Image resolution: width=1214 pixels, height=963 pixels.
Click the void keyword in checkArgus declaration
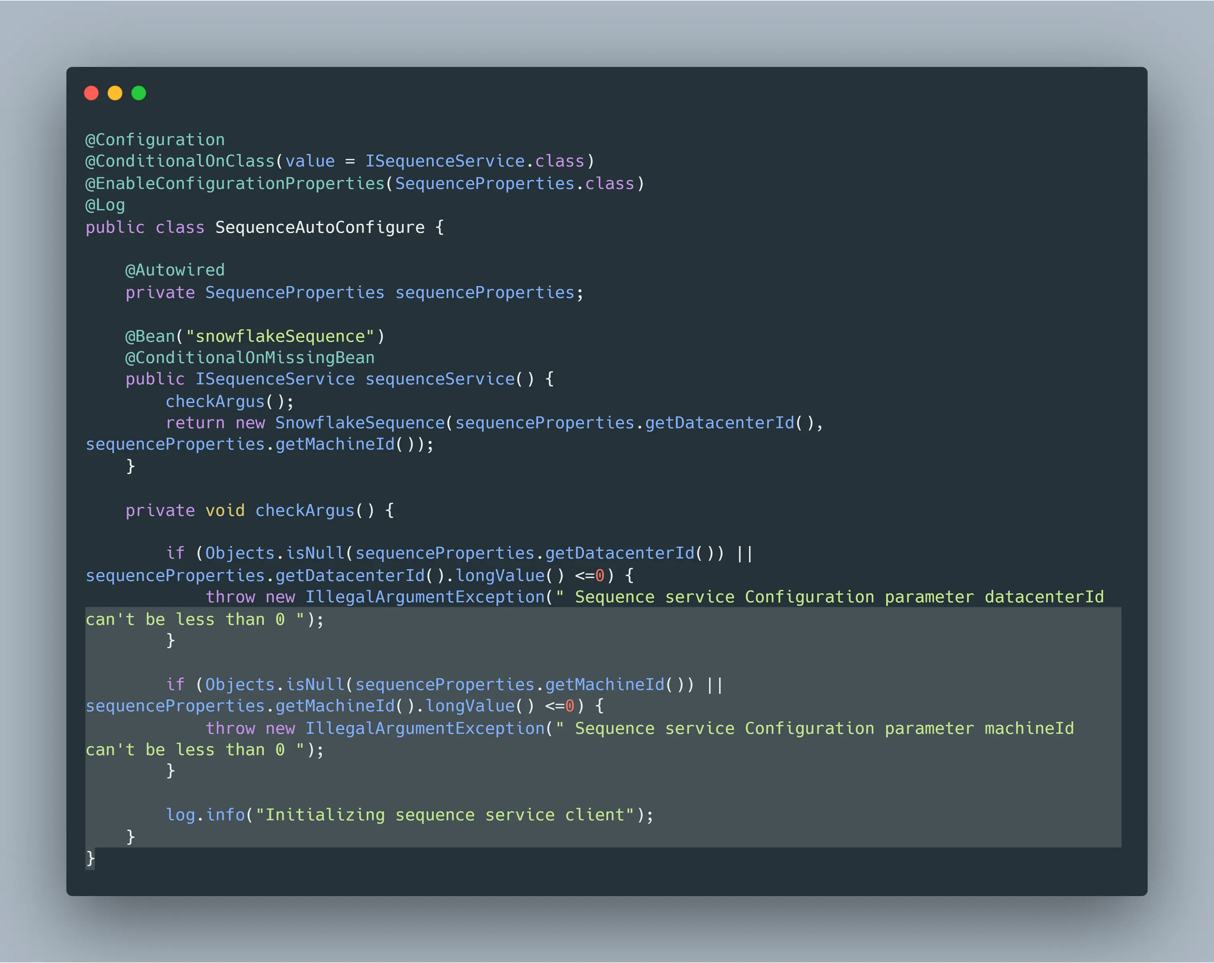pyautogui.click(x=225, y=511)
